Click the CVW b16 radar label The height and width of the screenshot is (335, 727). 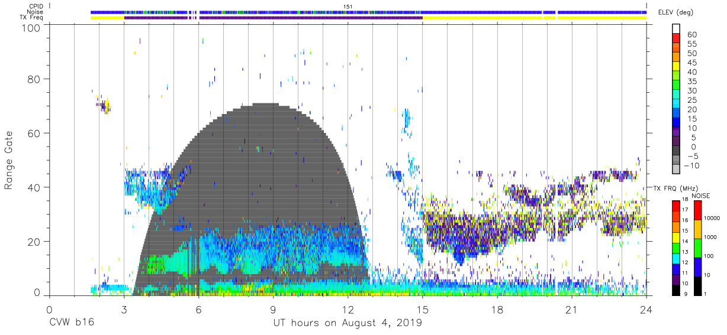click(x=72, y=323)
